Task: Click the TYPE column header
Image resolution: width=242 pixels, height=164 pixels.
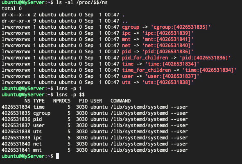Action: (x=39, y=101)
